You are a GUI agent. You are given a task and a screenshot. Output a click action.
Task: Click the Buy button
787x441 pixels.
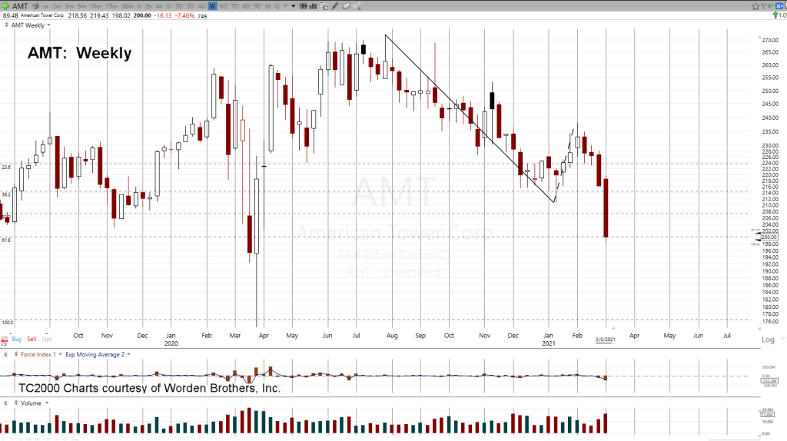click(x=17, y=339)
